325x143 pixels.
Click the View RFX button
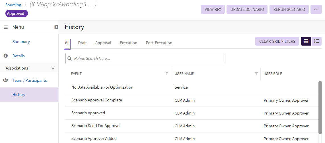click(x=213, y=9)
